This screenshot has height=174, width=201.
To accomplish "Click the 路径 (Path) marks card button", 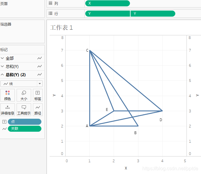I will click(x=38, y=110).
